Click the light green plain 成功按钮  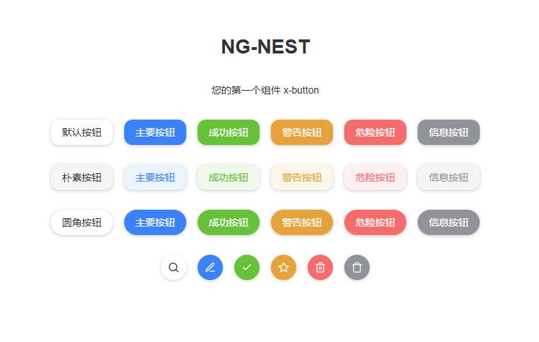pyautogui.click(x=229, y=177)
